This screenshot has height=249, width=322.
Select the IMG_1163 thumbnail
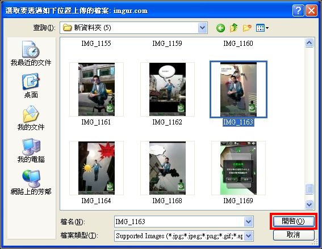(238, 89)
